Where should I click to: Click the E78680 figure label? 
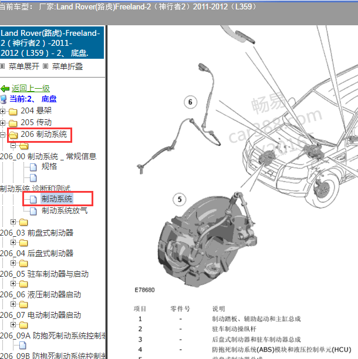coord(144,290)
